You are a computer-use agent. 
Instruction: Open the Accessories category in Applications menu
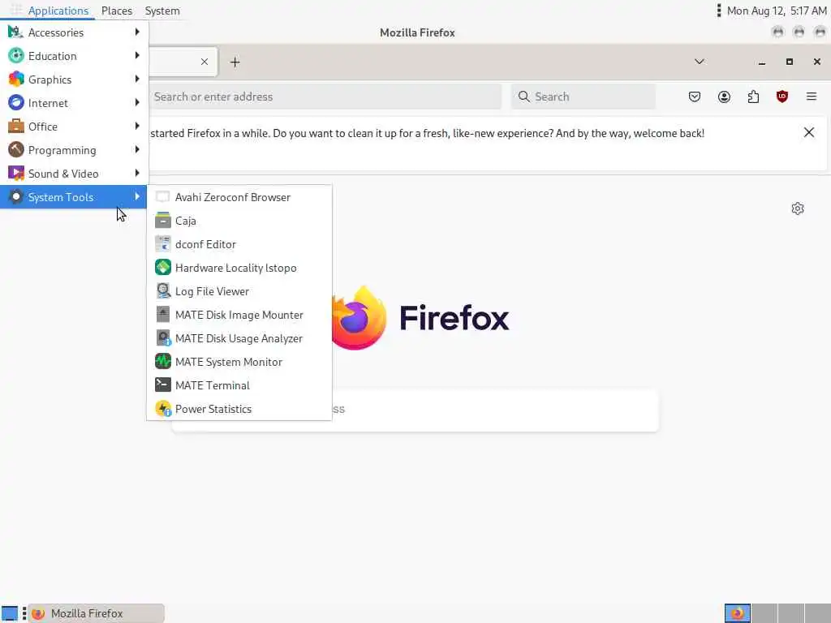[x=74, y=32]
